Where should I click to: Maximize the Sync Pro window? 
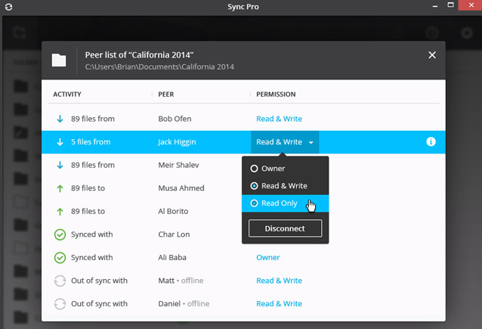point(450,5)
